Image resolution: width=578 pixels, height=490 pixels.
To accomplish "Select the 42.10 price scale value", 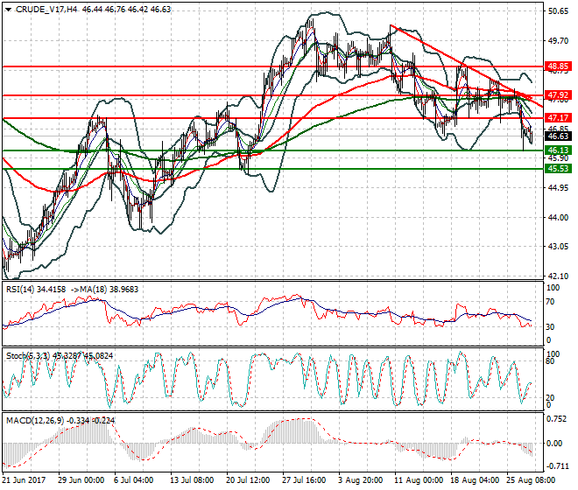I will (x=558, y=276).
